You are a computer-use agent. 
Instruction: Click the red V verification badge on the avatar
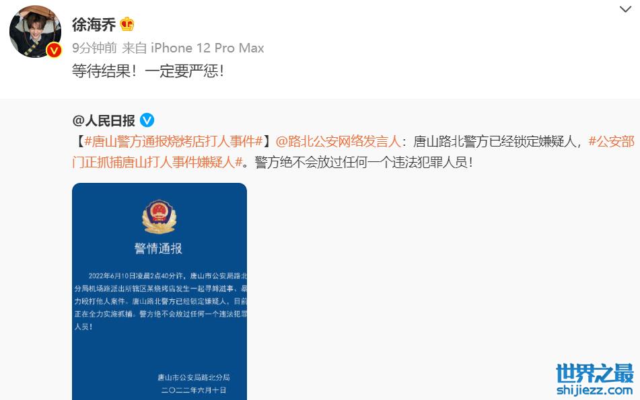click(54, 50)
